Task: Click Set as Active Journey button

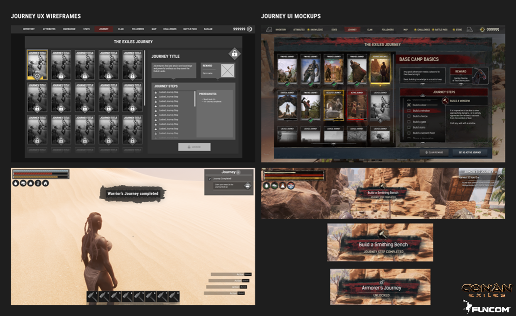Action: click(x=470, y=152)
